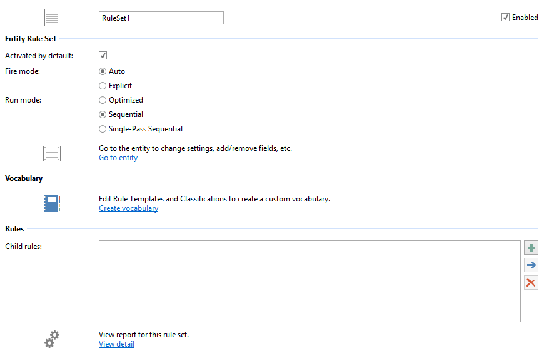Image resolution: width=544 pixels, height=361 pixels.
Task: Click the blue arrow go-to-rule icon
Action: point(531,265)
